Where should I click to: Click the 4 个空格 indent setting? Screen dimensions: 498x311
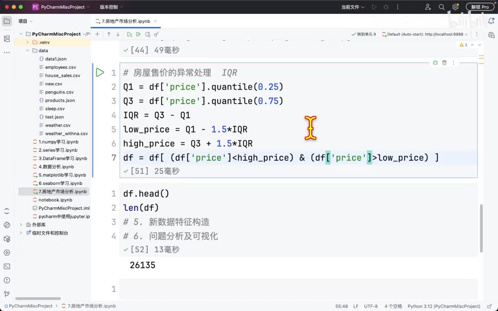(x=393, y=306)
